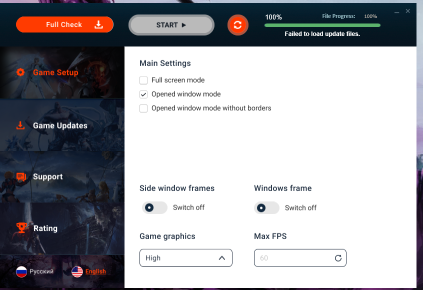Click the 'Failed to load update files.' message
Viewport: 423px width, 290px height.
(322, 34)
